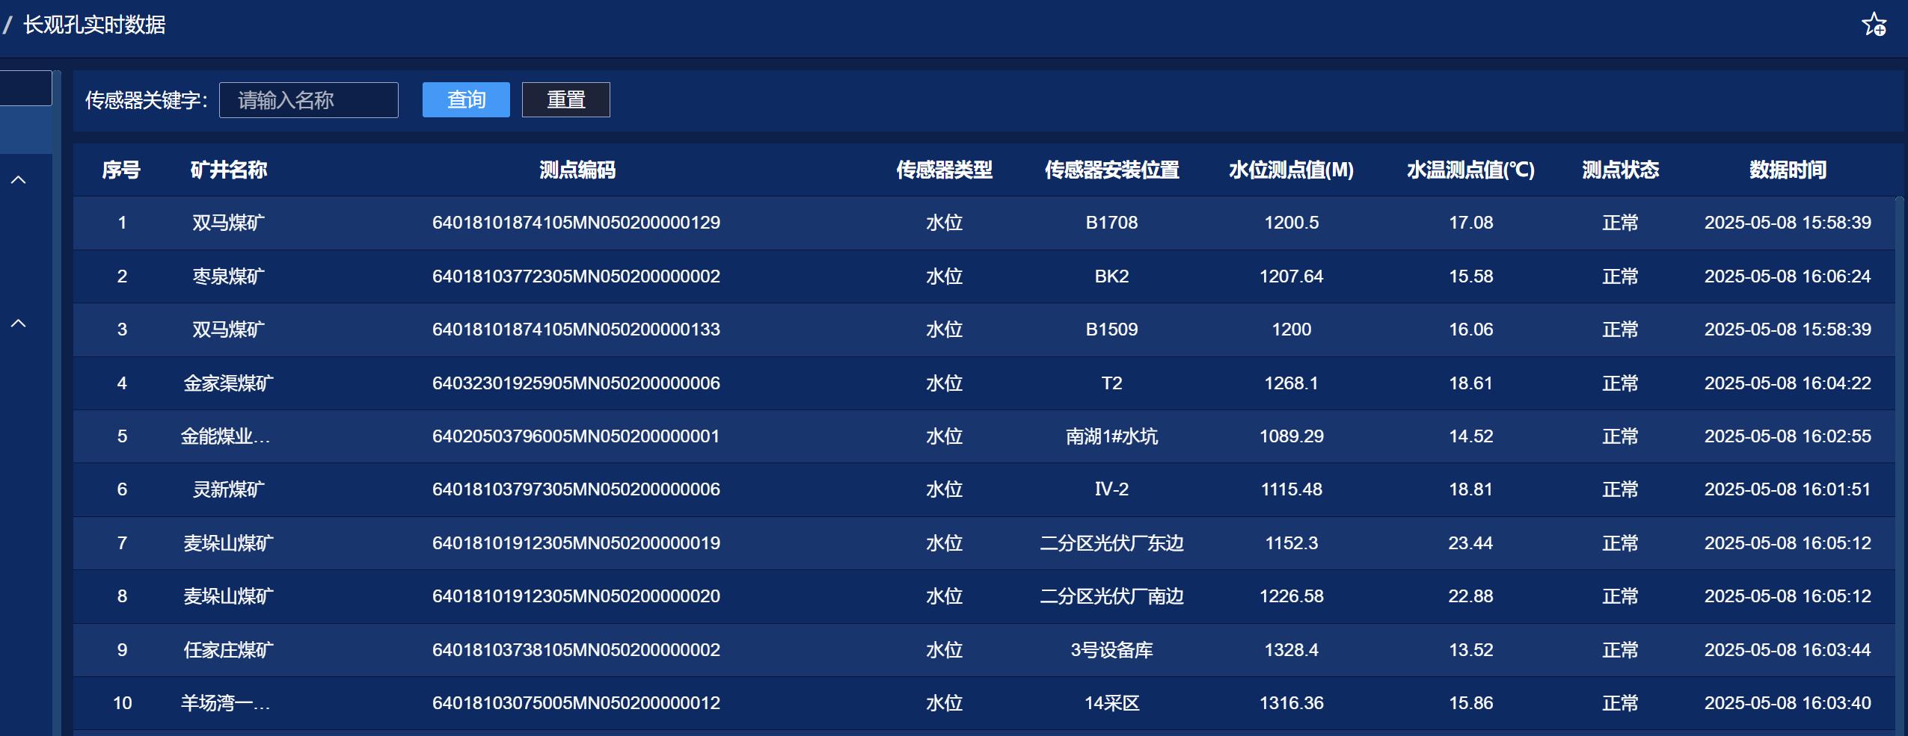Click timestamp 2025-05-08 16:03:44

tap(1788, 650)
